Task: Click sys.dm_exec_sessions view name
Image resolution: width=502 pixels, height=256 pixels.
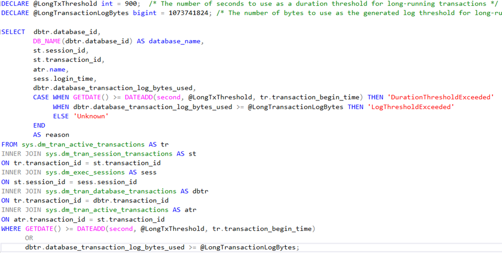Action: (85, 172)
